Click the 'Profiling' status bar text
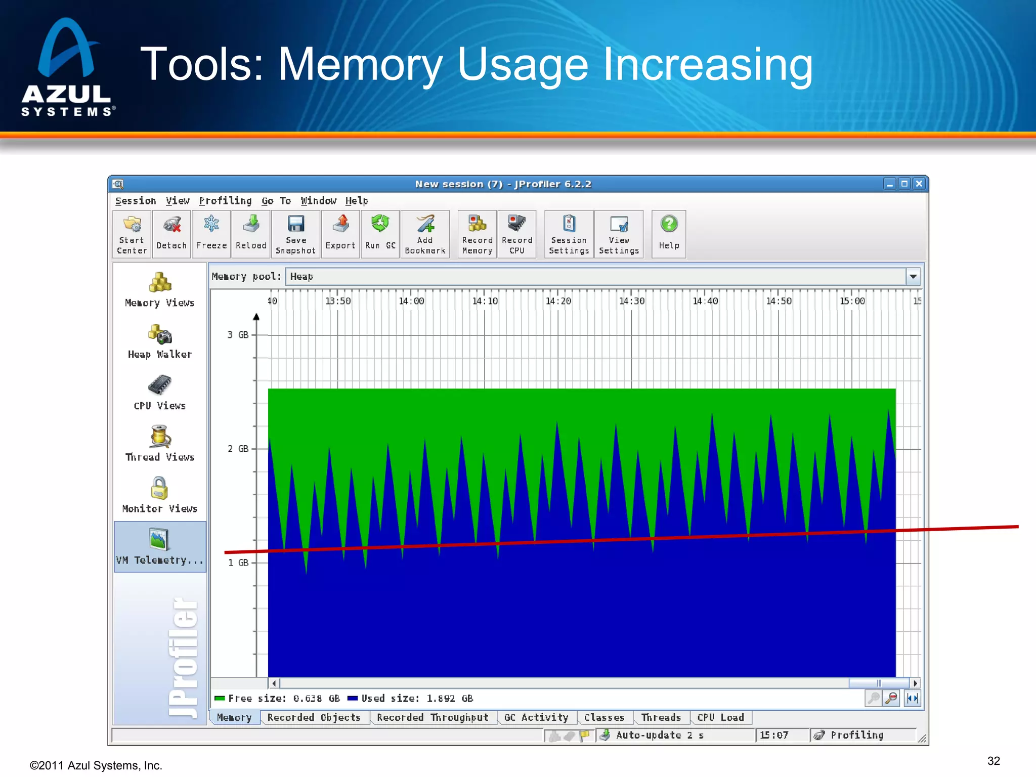 [857, 735]
